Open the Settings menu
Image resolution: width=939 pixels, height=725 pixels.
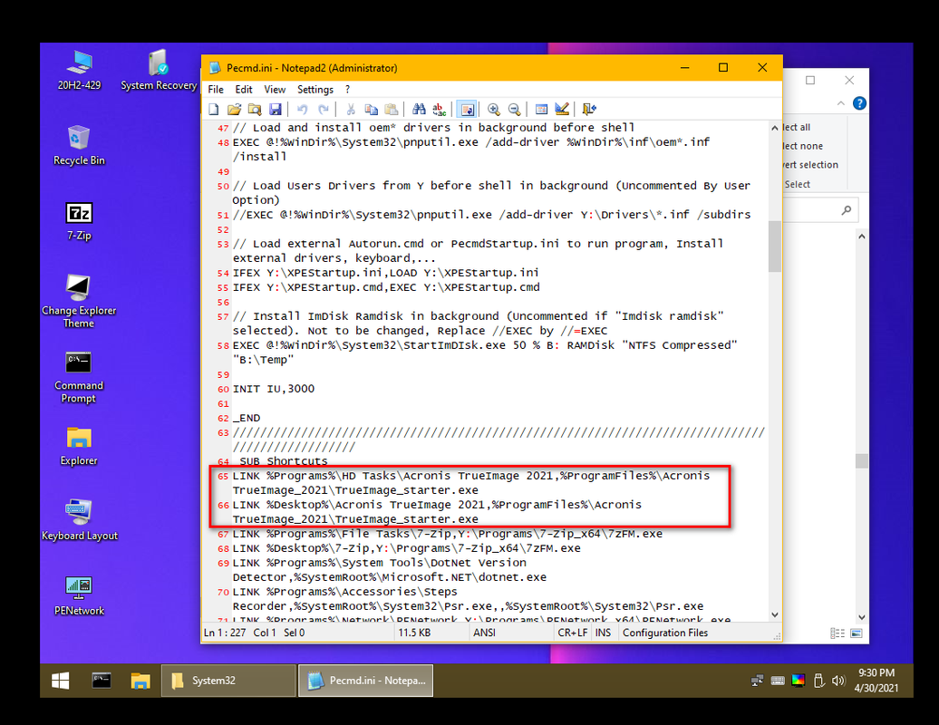(x=315, y=89)
